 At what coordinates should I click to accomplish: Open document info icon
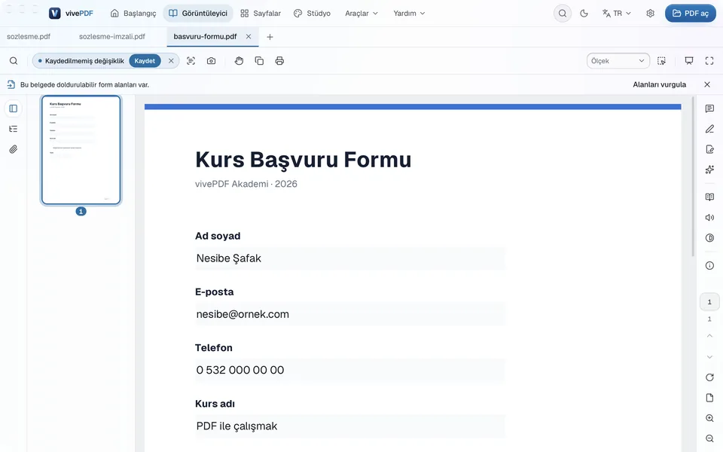coord(709,265)
